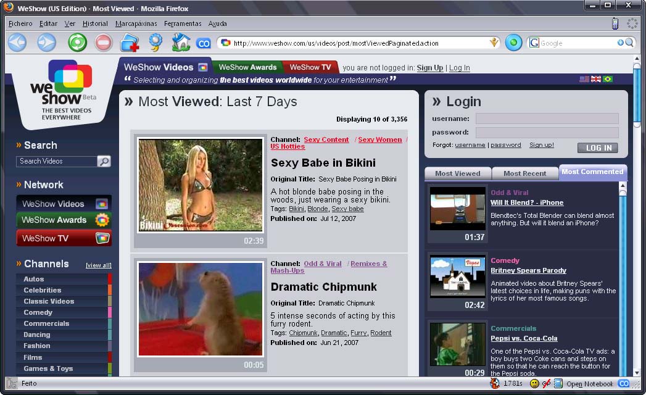The image size is (646, 395).
Task: Switch to the WeShow Awards tab
Action: tap(247, 67)
